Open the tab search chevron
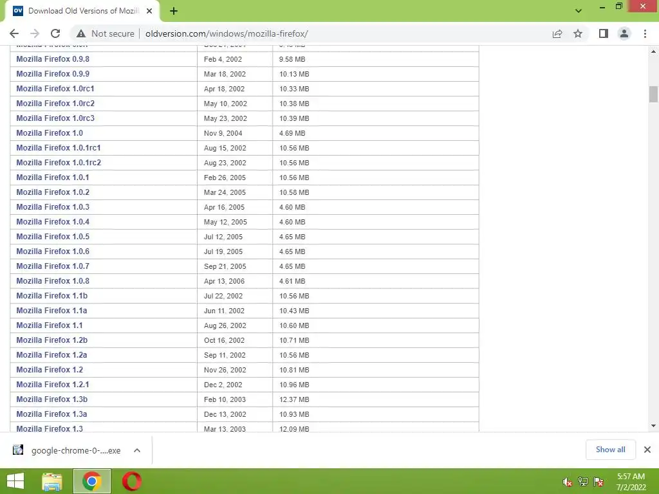 point(579,11)
